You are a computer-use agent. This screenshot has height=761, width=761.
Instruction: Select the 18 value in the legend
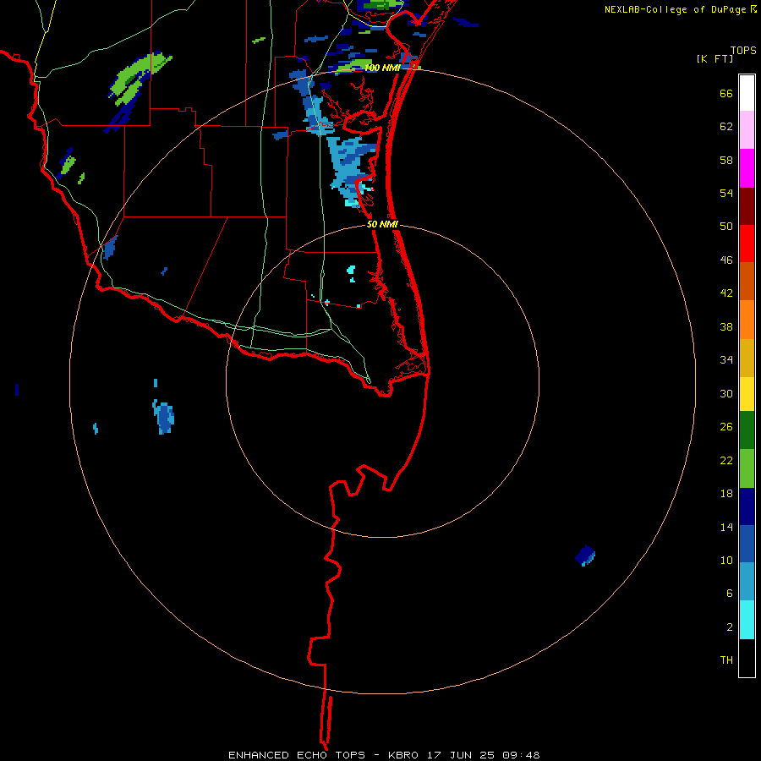pos(726,494)
